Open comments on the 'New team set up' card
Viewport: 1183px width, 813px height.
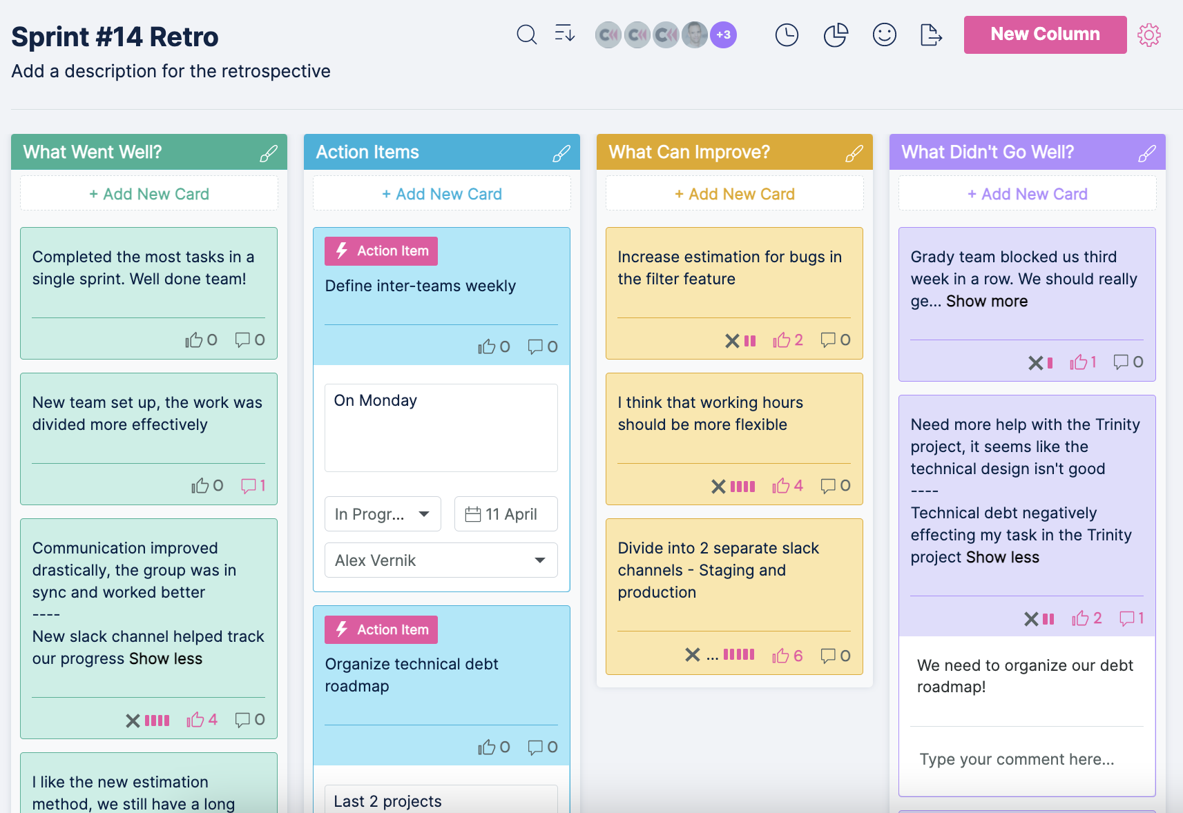250,485
